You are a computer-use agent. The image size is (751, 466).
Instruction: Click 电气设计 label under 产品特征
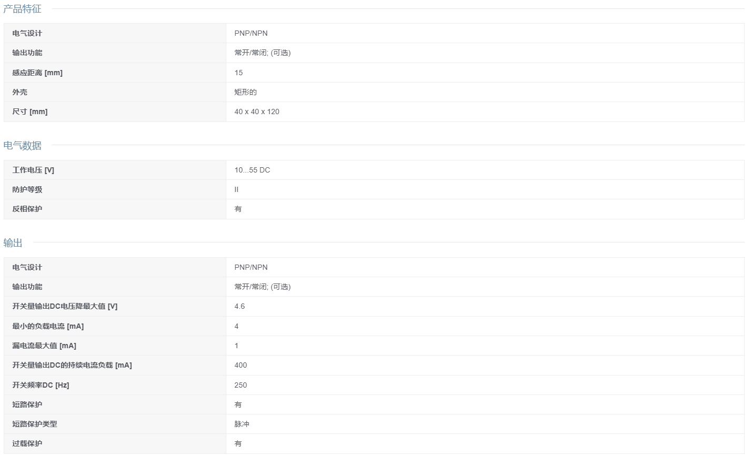click(27, 33)
